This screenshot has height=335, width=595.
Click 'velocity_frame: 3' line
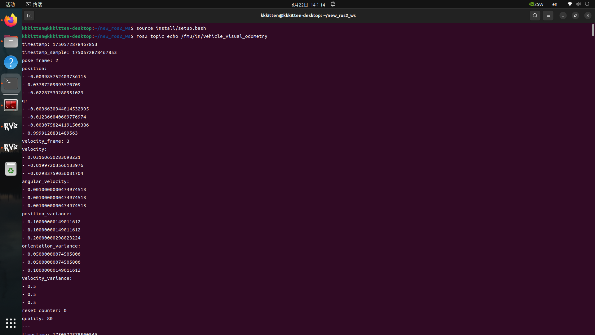click(46, 141)
